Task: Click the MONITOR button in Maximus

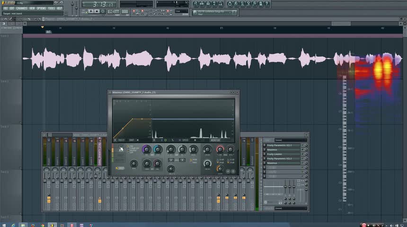Action: coord(214,140)
